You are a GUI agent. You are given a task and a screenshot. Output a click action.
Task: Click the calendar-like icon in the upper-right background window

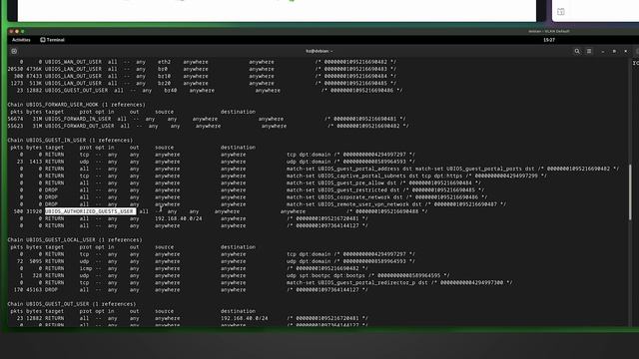click(x=561, y=12)
